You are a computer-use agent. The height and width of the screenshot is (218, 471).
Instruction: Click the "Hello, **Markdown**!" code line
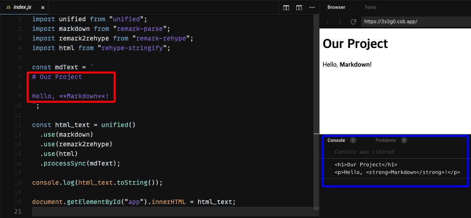point(71,96)
